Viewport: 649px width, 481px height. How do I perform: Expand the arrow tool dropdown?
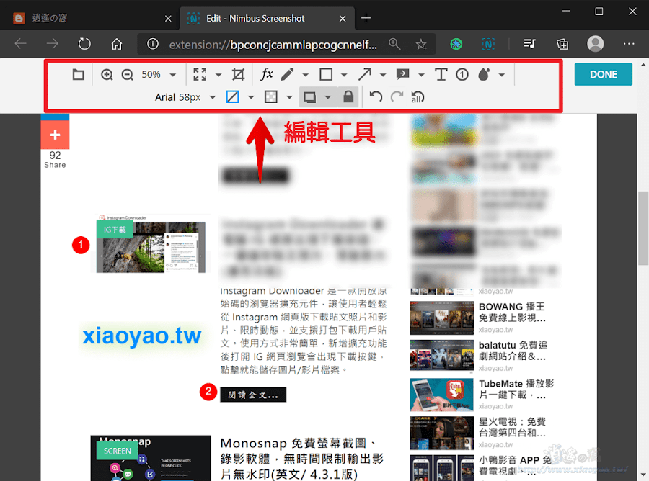pos(383,75)
